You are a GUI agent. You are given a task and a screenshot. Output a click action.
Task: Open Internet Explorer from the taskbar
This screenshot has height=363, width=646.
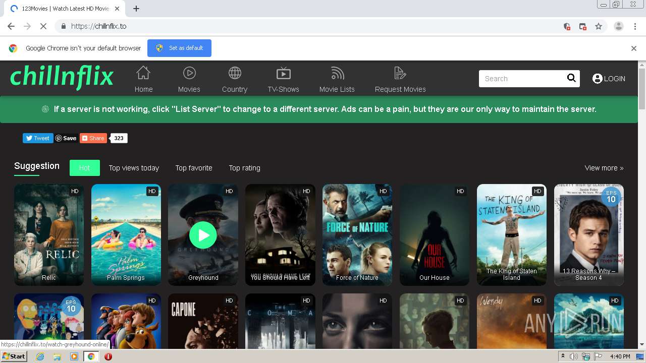coord(40,356)
